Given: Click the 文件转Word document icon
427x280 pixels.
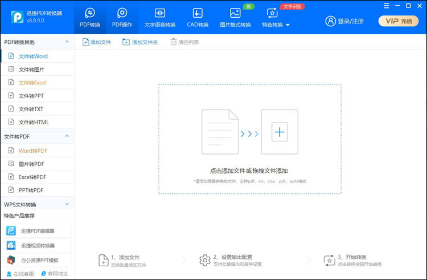Looking at the screenshot, I should [11, 56].
